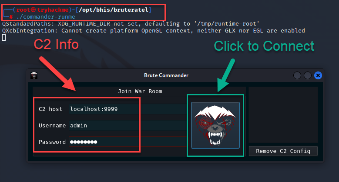
Task: Close the Brute Commander window
Action: [x=318, y=75]
